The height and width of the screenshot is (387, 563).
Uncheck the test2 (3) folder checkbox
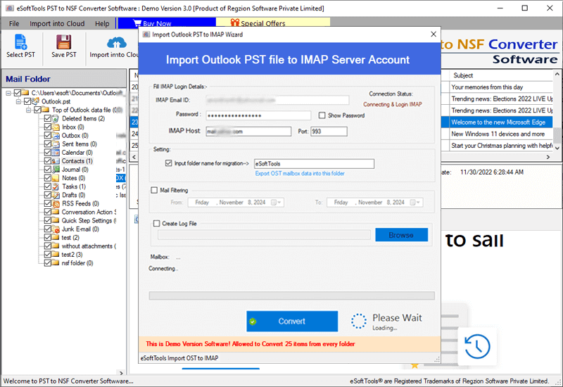pos(47,255)
